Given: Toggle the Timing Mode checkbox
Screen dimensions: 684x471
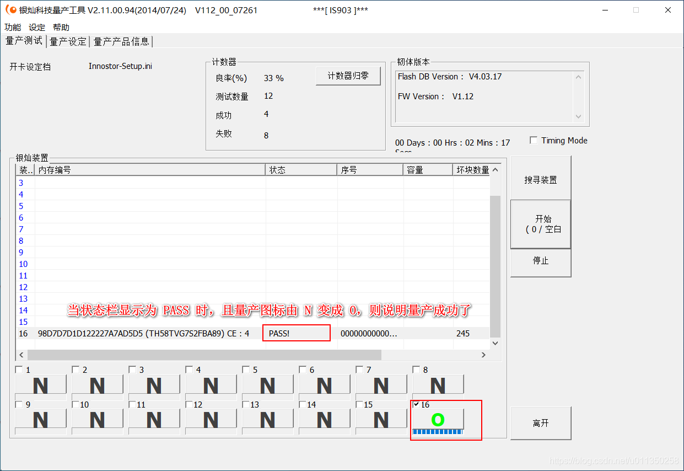Looking at the screenshot, I should point(534,140).
